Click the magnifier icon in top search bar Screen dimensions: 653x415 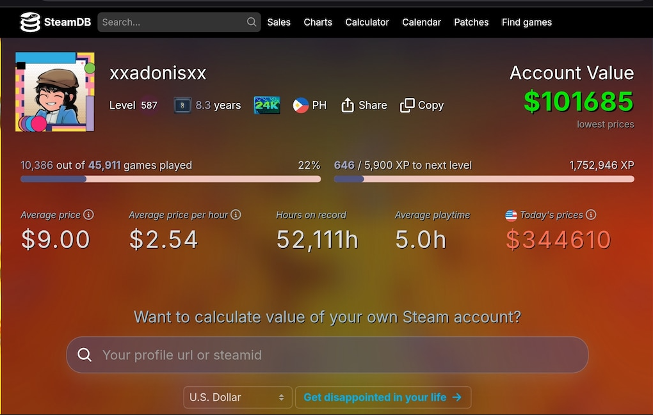252,22
